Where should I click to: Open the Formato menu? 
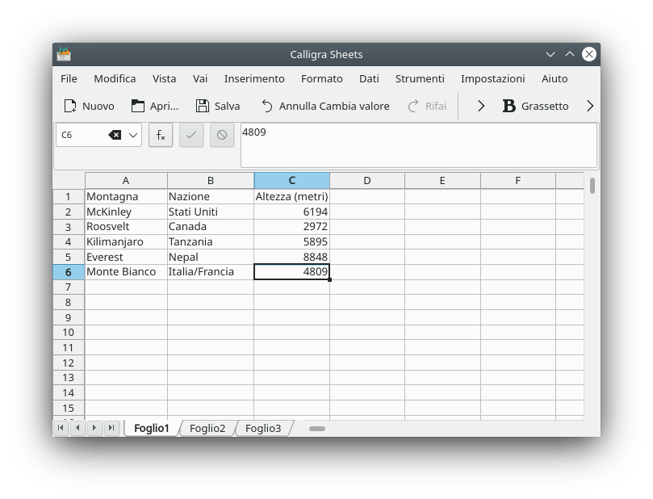321,78
